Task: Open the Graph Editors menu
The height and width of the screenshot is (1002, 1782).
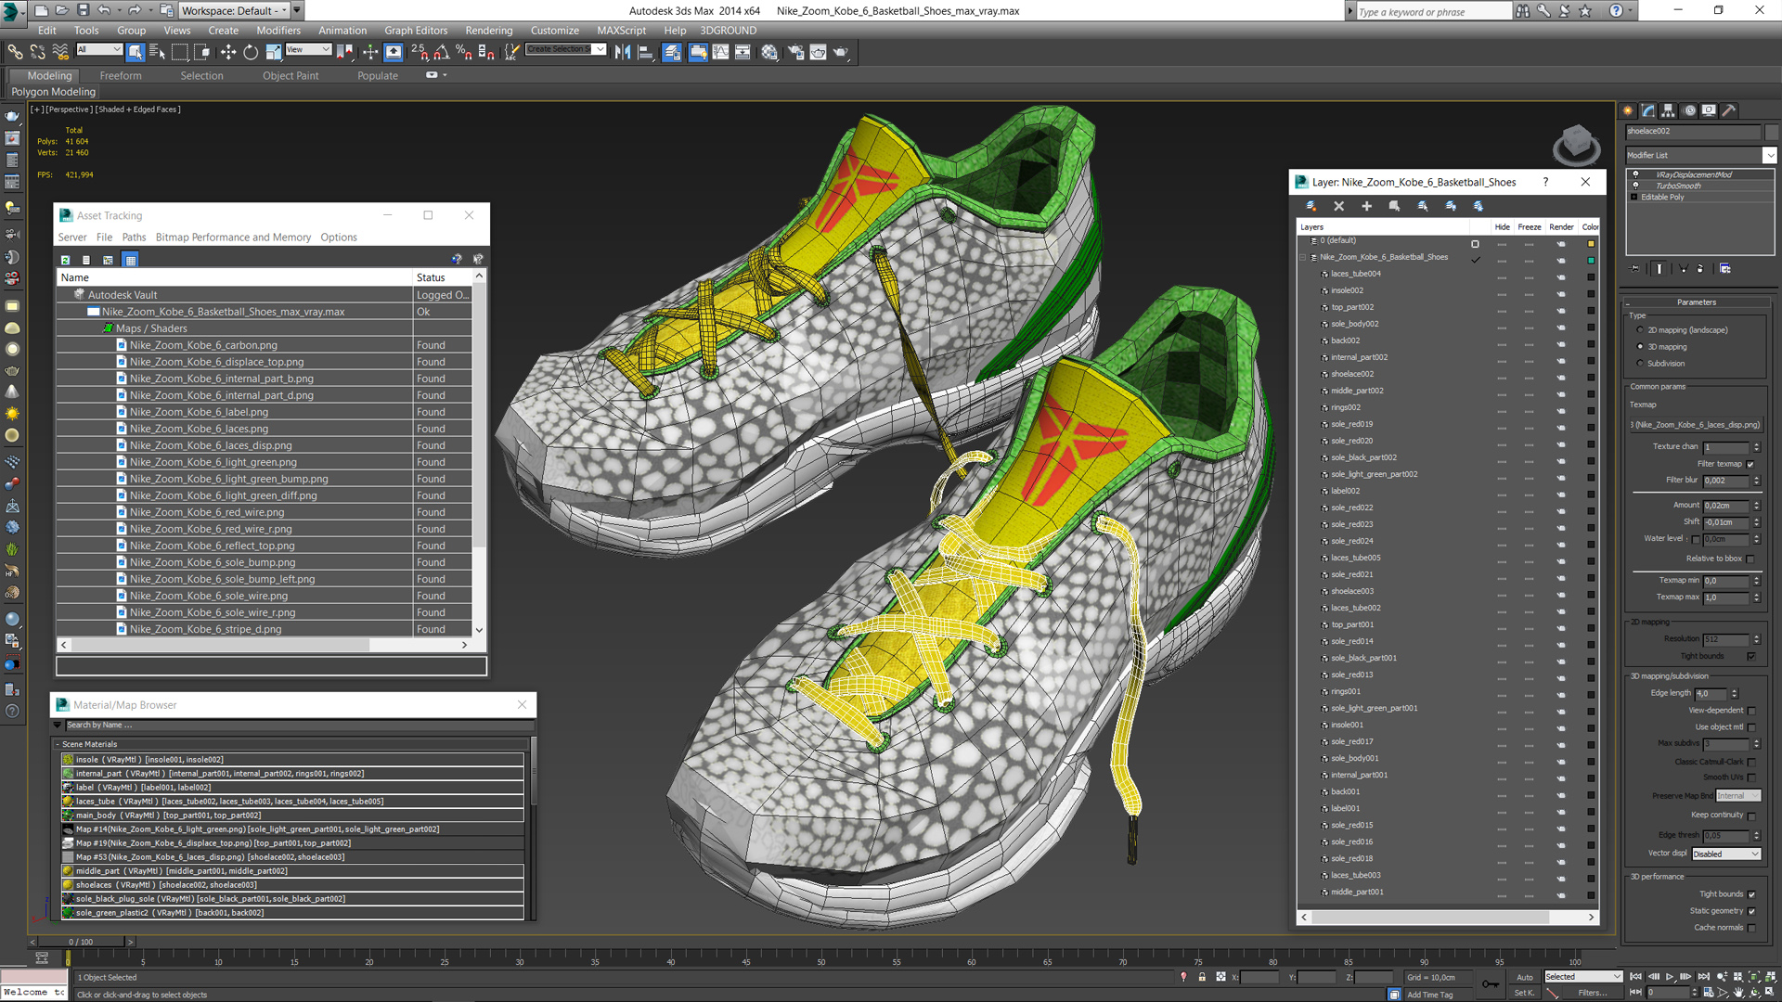Action: pos(416,30)
